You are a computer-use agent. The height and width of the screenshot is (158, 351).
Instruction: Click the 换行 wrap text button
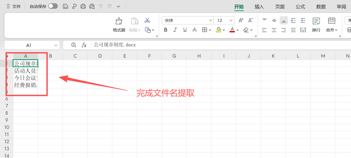point(316,25)
